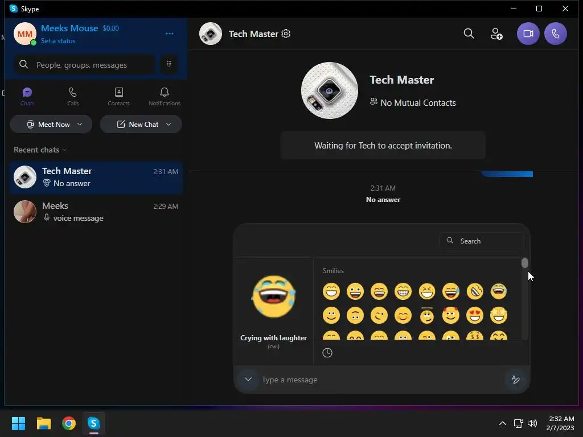Pick the sweat laugh emoji
This screenshot has width=583, height=437.
451,291
